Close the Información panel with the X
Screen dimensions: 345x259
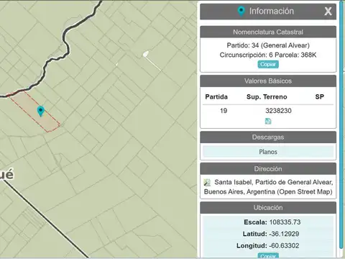328,12
